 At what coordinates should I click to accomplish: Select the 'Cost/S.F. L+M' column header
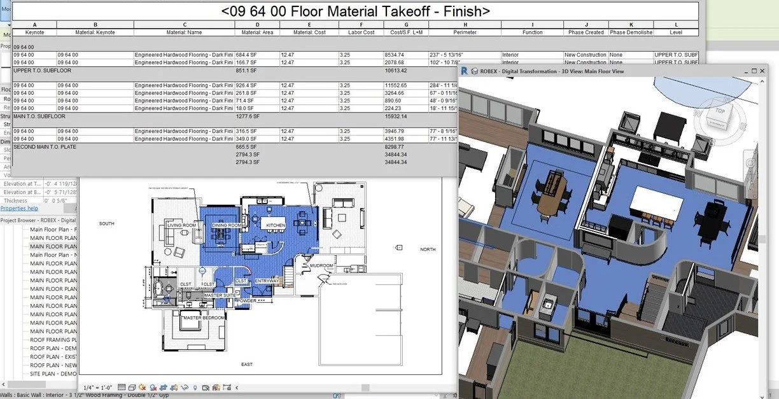(x=407, y=32)
